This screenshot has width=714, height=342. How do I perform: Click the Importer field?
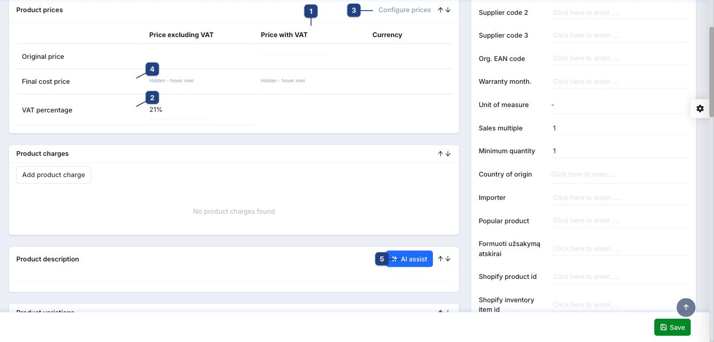[619, 198]
